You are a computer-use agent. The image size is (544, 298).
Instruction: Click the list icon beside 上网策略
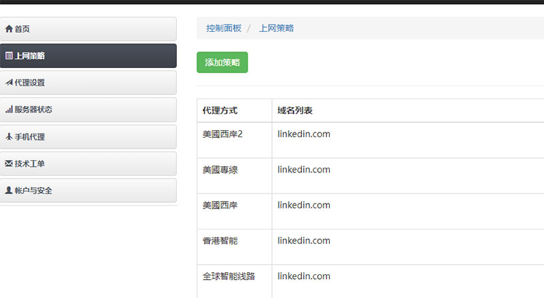[x=9, y=56]
